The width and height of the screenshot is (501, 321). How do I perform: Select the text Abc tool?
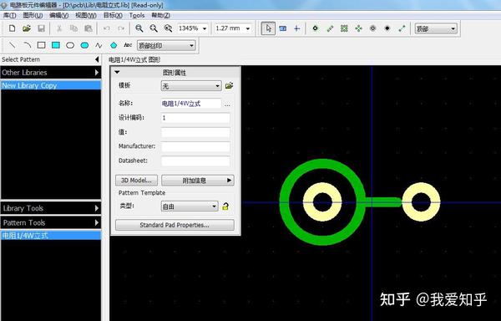(x=128, y=45)
